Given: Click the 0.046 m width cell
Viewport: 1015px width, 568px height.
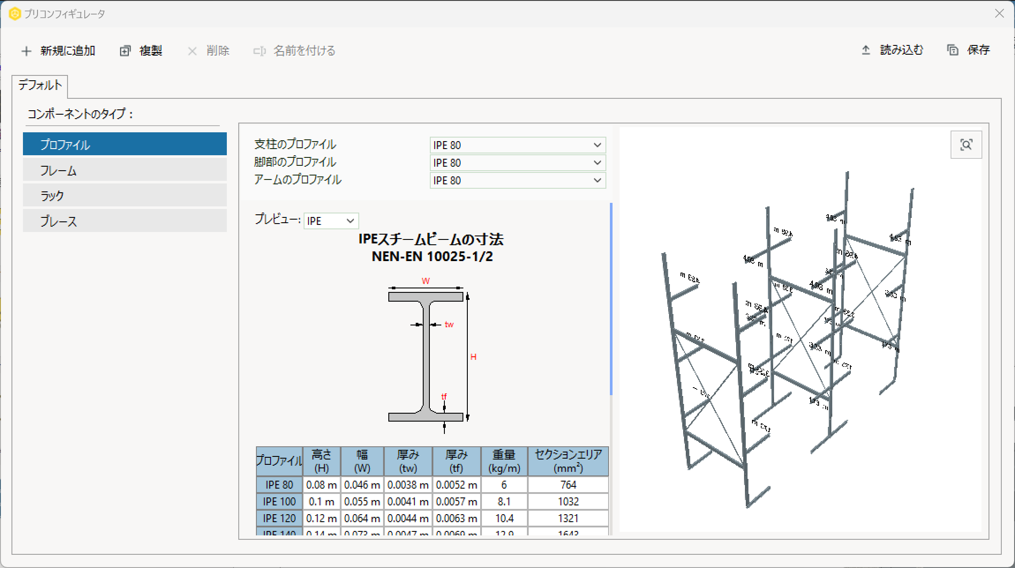Looking at the screenshot, I should pyautogui.click(x=362, y=485).
